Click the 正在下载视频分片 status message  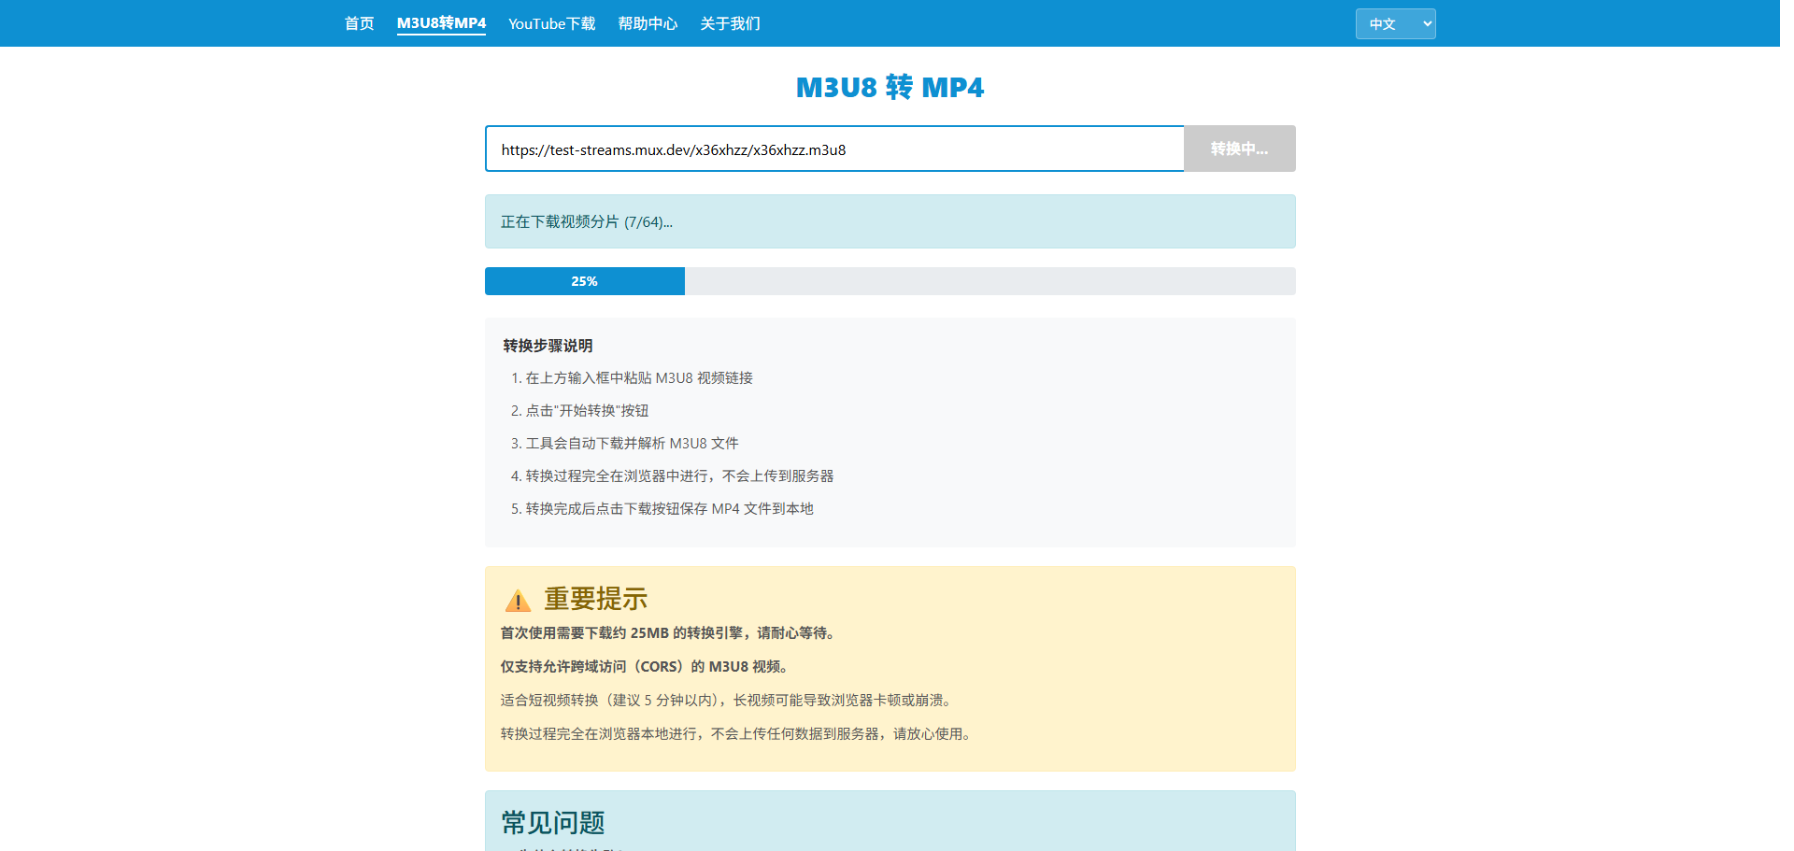click(587, 222)
